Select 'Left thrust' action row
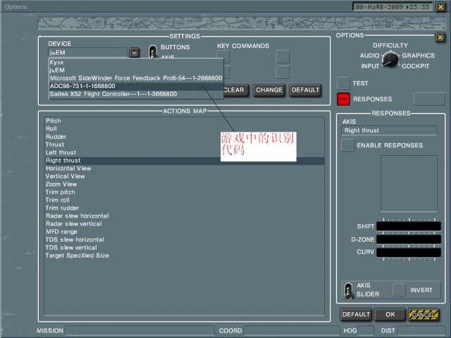Image resolution: width=451 pixels, height=338 pixels. pos(185,153)
